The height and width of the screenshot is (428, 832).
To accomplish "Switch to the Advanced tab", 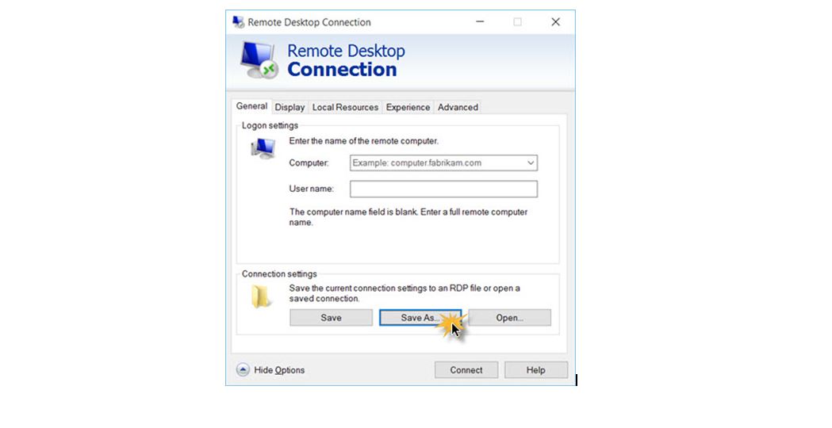I will (x=458, y=108).
